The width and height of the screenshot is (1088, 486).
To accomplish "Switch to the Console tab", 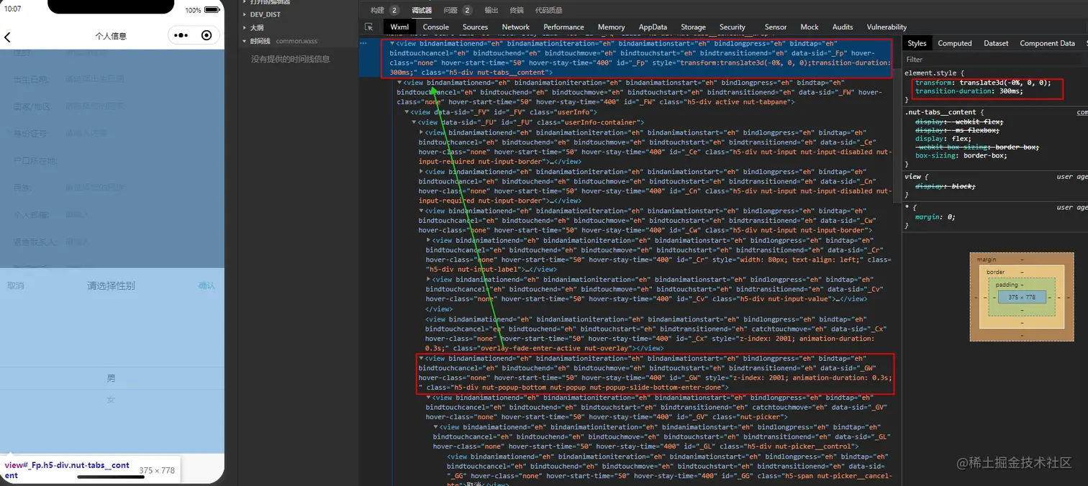I will tap(436, 27).
